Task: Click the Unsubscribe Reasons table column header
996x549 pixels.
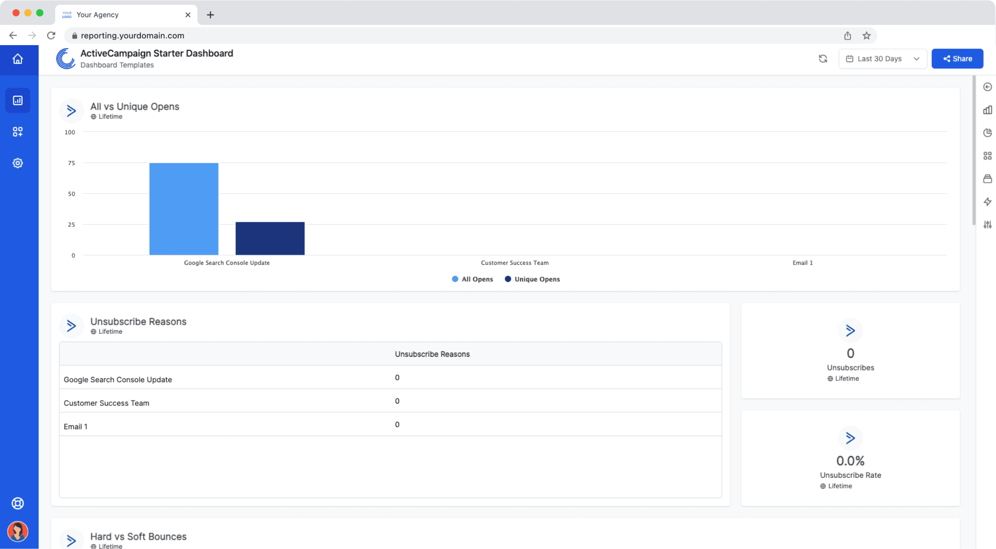Action: (x=432, y=354)
